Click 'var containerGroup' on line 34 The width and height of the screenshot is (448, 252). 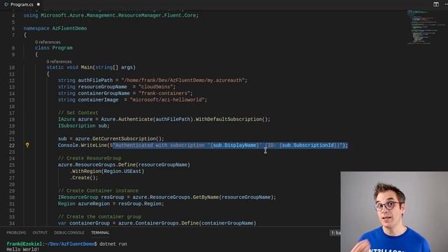point(84,223)
